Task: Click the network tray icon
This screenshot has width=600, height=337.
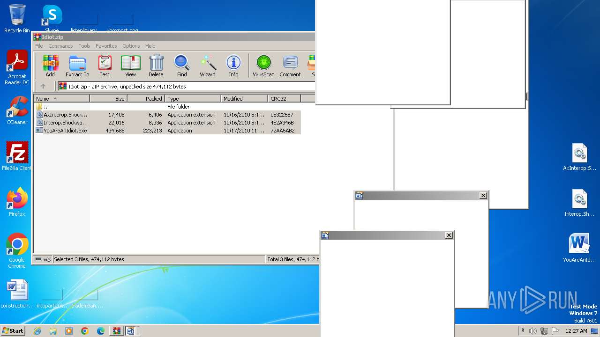Action: pos(544,331)
